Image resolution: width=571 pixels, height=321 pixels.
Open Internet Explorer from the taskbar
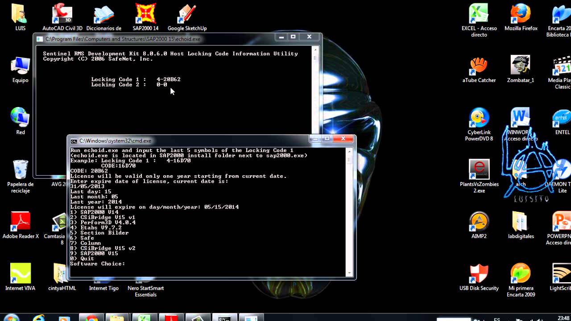(39, 318)
